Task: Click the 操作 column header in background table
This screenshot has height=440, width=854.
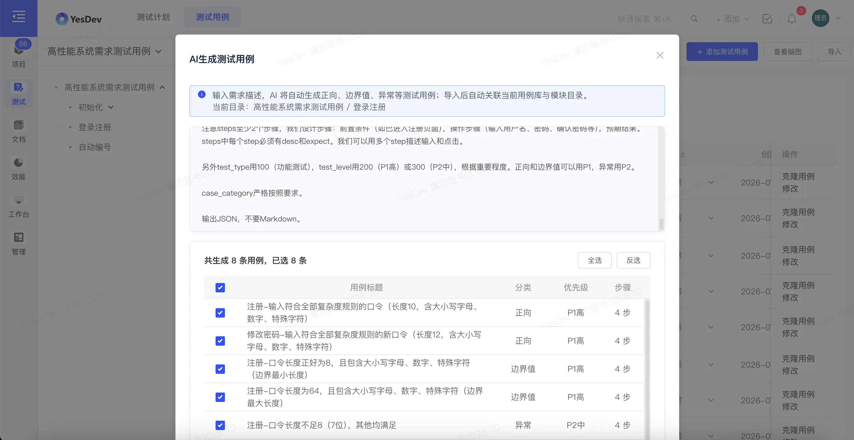Action: (790, 154)
